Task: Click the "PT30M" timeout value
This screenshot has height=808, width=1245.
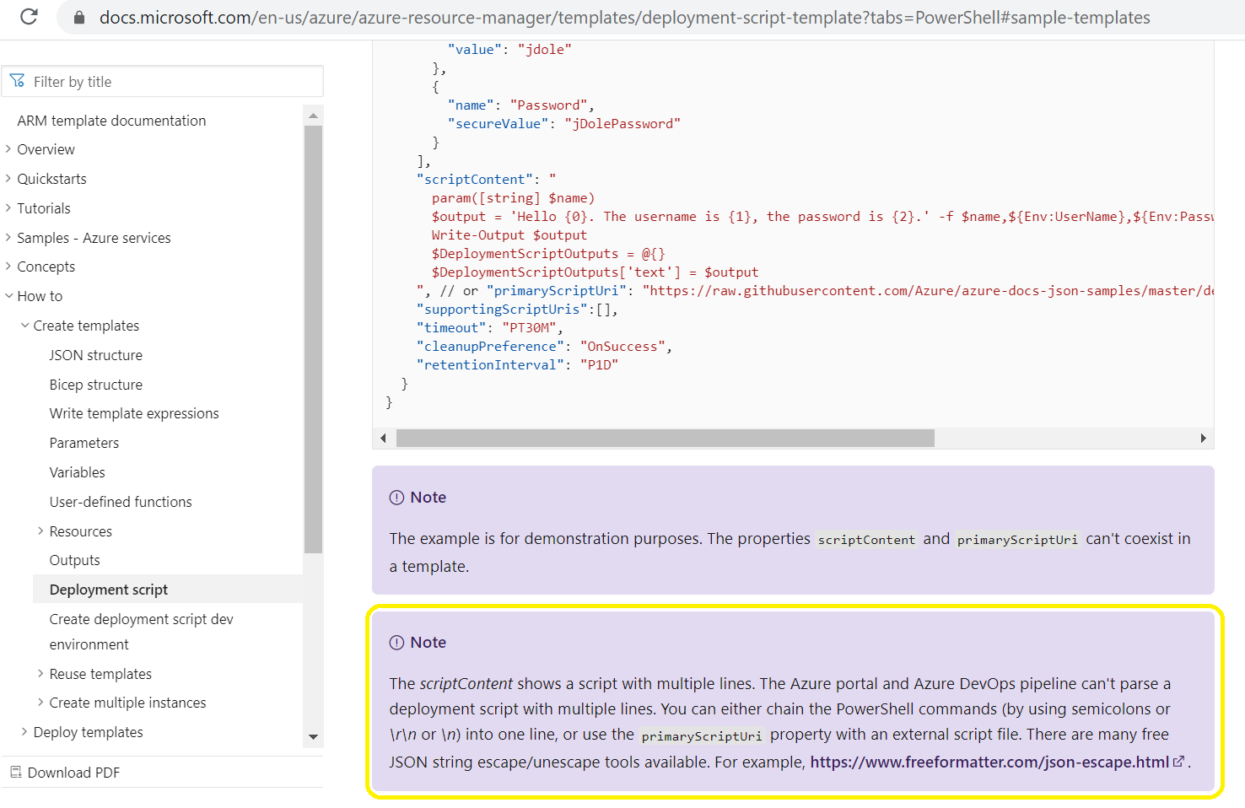Action: tap(530, 328)
